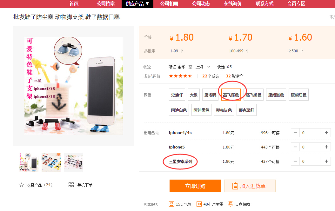Select the 阿迪白色 color option
335x211 pixels.
pos(179,110)
